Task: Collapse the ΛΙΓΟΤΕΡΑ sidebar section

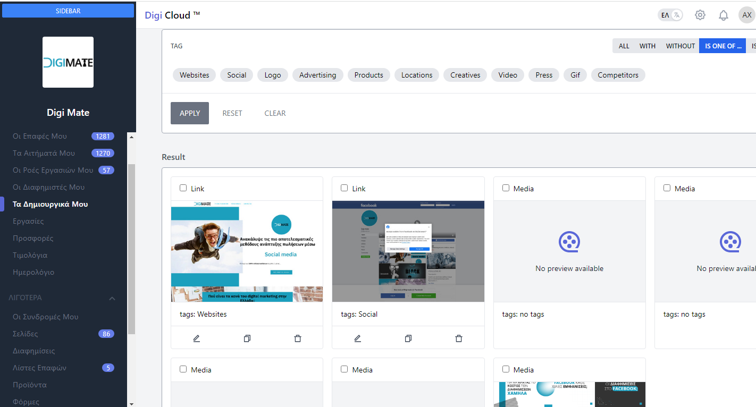Action: click(x=112, y=298)
